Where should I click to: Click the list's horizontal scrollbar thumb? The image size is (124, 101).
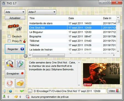48,55
